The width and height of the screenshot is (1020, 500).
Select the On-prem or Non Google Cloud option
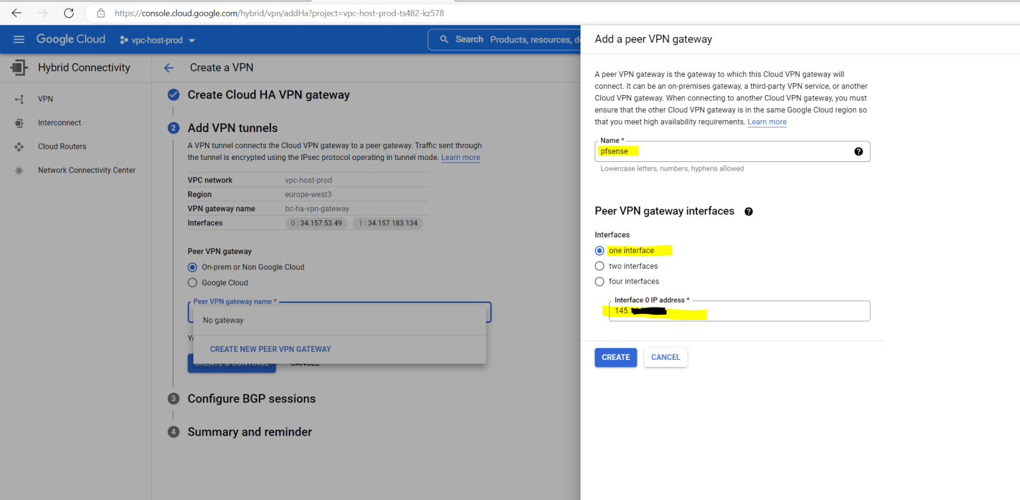coord(192,266)
